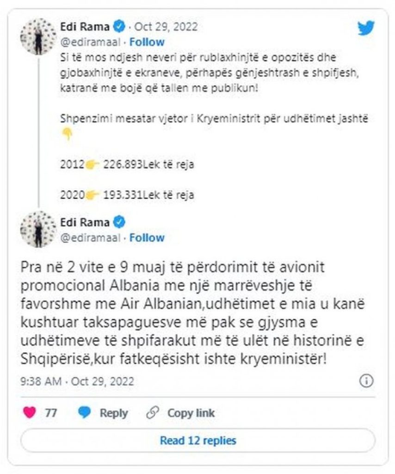Click the Twitter bird logo
This screenshot has width=395, height=474.
point(366,28)
